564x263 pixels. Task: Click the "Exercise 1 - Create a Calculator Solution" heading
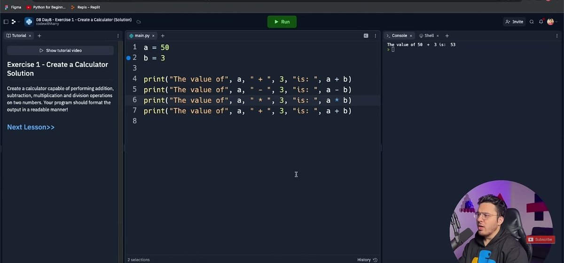pos(57,69)
